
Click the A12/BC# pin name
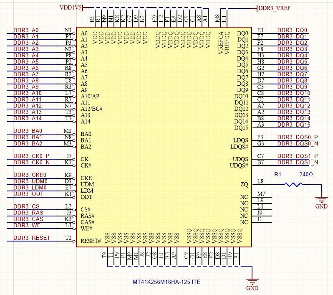[x=91, y=109]
